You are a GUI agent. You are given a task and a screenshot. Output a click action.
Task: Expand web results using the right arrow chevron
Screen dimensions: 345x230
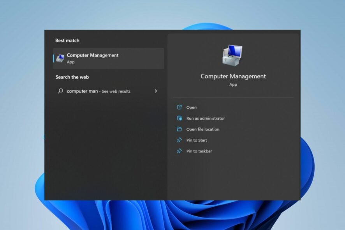(x=156, y=91)
